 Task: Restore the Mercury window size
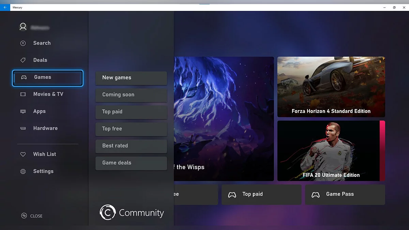tap(394, 7)
